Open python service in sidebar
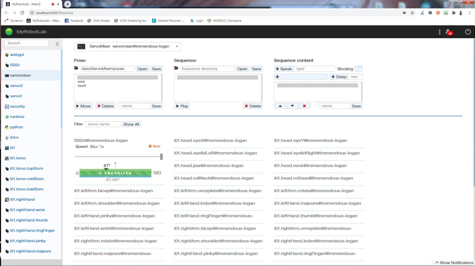The height and width of the screenshot is (266, 475). coord(16,127)
